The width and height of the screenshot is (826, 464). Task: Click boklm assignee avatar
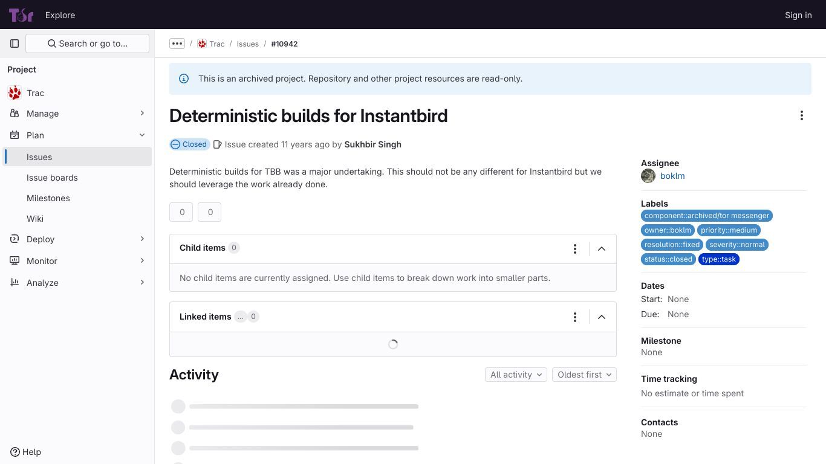648,176
